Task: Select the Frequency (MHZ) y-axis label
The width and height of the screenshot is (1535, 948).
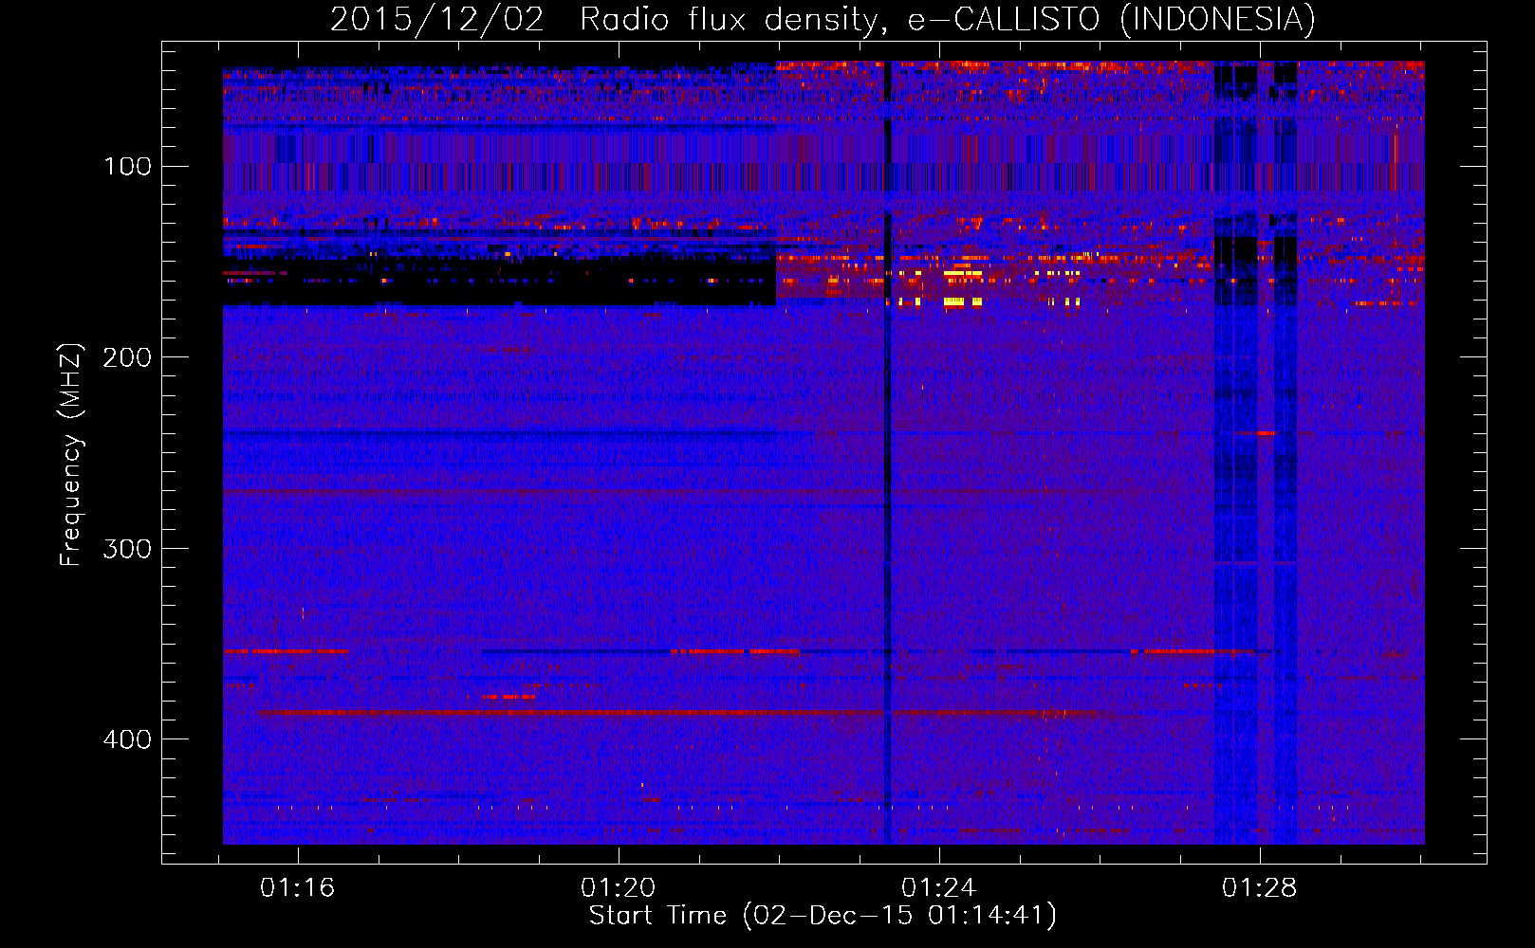Action: pos(70,455)
